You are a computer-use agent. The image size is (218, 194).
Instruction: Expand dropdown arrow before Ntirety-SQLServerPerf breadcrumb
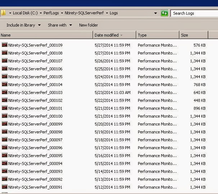(x=62, y=13)
